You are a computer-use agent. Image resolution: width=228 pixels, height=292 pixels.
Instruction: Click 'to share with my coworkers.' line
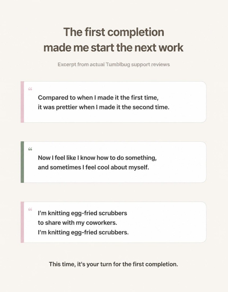pos(77,223)
